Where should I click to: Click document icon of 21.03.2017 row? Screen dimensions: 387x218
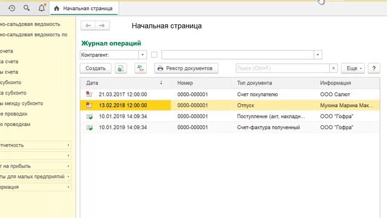pyautogui.click(x=89, y=94)
